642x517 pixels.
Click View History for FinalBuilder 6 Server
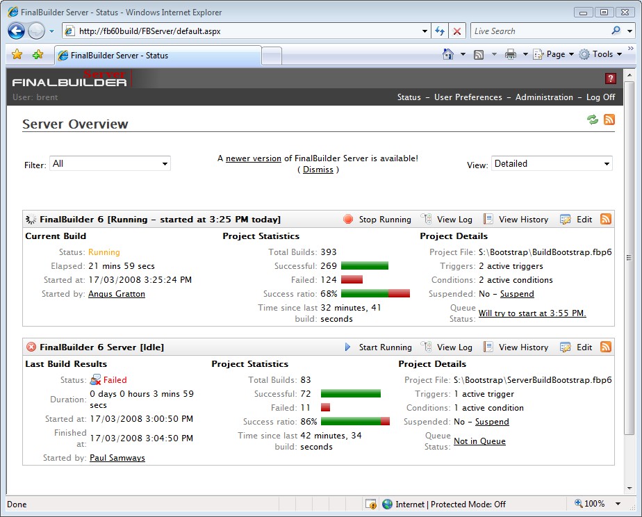click(x=516, y=347)
